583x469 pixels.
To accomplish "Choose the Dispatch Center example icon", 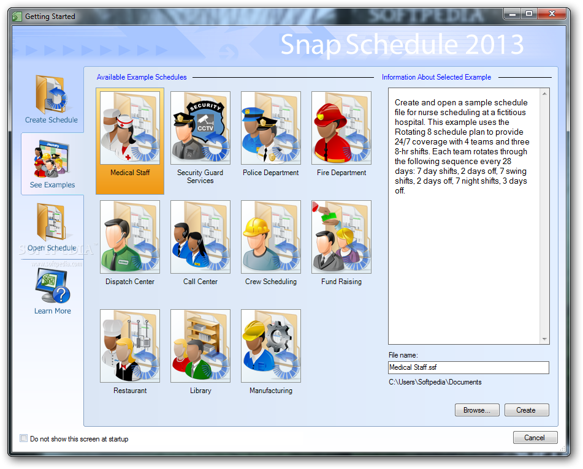I will (130, 237).
